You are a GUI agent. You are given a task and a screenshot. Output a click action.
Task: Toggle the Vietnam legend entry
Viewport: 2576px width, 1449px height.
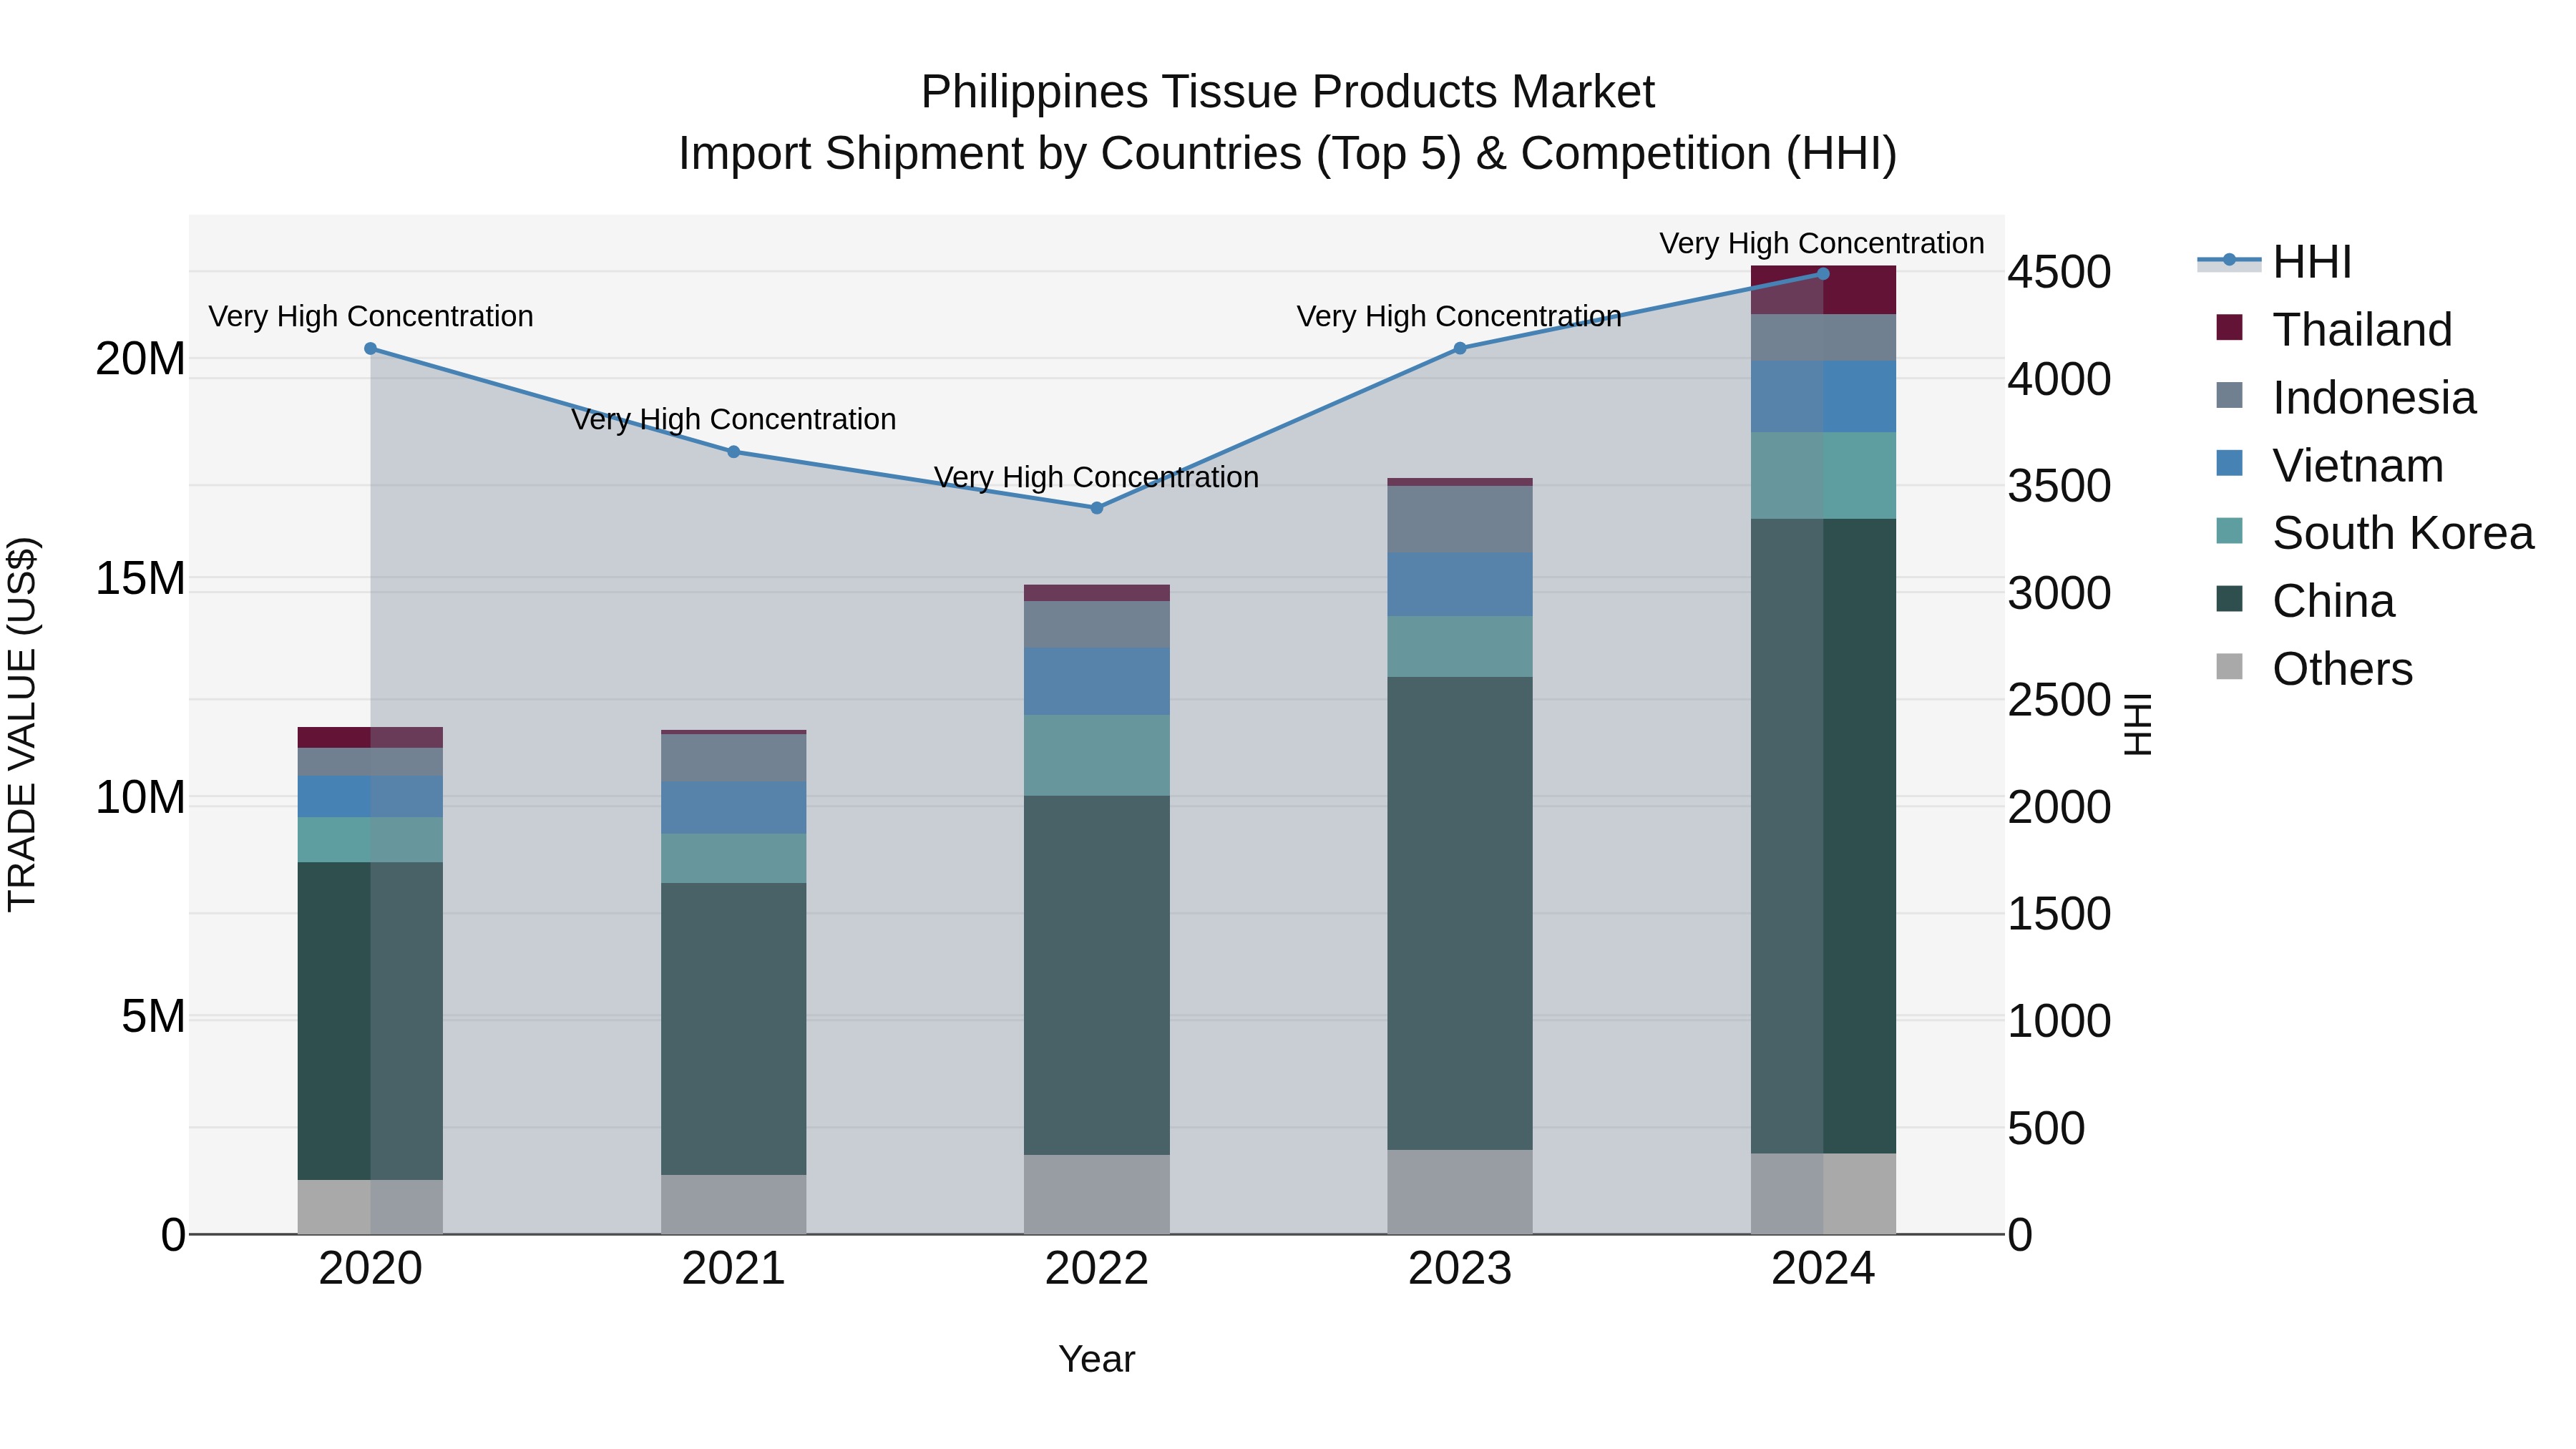tap(2330, 465)
